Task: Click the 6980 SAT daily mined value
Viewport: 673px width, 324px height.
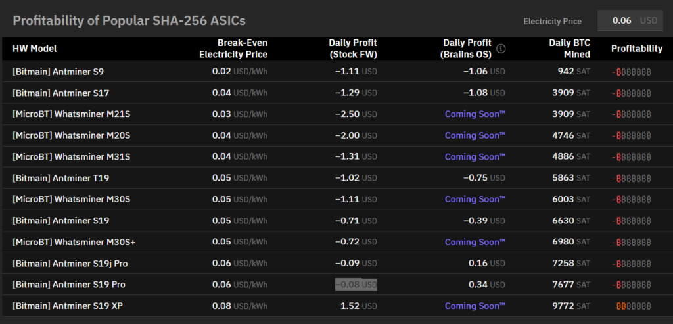Action: (x=571, y=242)
